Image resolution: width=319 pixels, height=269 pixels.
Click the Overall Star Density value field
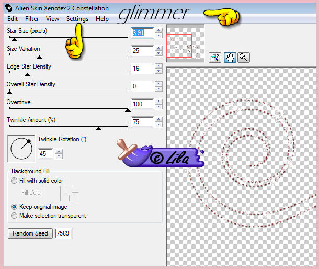coord(142,86)
